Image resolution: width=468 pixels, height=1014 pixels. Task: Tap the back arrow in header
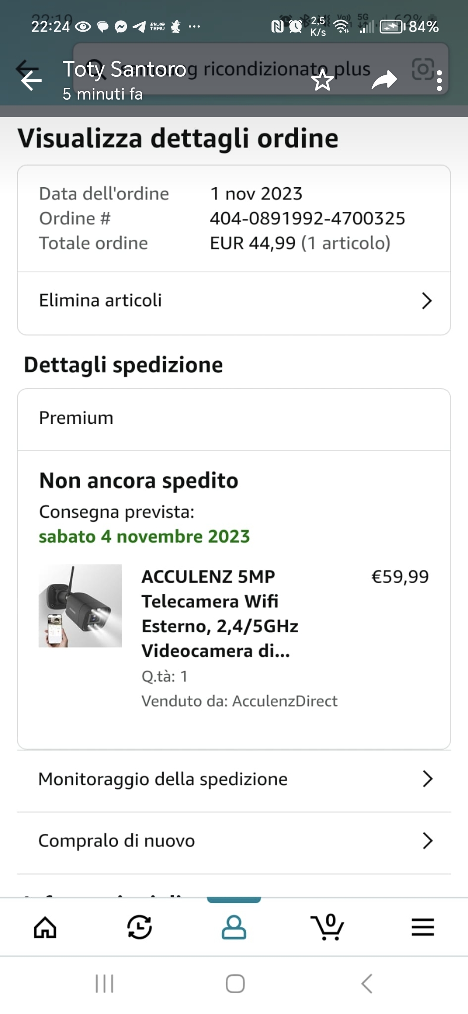pyautogui.click(x=31, y=81)
